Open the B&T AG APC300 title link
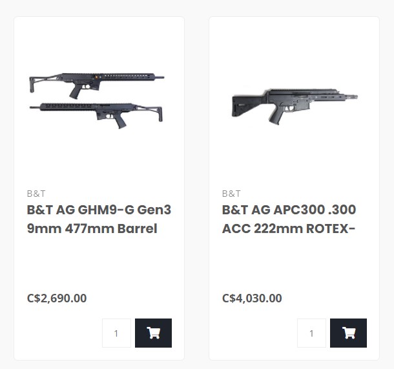Image resolution: width=394 pixels, height=369 pixels. (x=289, y=210)
